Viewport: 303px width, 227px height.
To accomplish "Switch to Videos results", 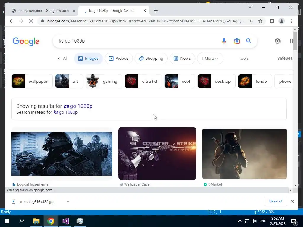I will point(119,58).
